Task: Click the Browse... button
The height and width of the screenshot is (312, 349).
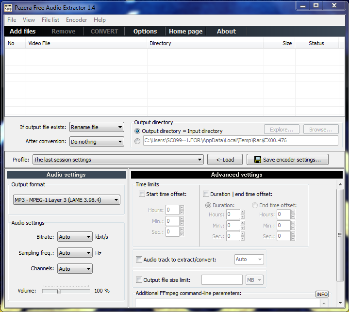Action: tap(321, 130)
